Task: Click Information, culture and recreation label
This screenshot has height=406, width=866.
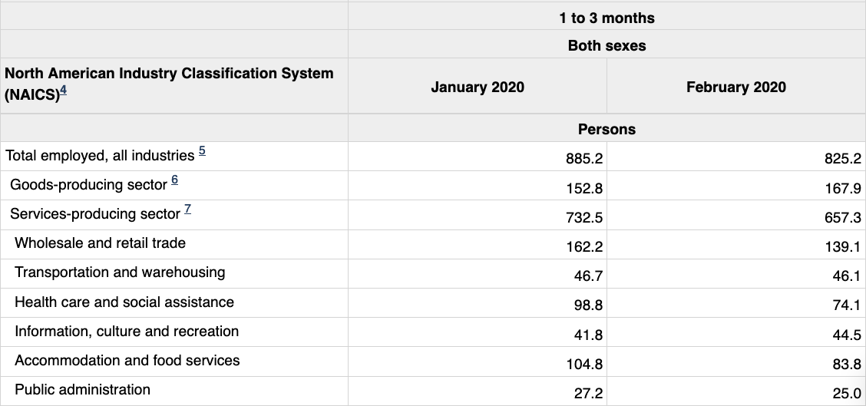Action: point(127,331)
